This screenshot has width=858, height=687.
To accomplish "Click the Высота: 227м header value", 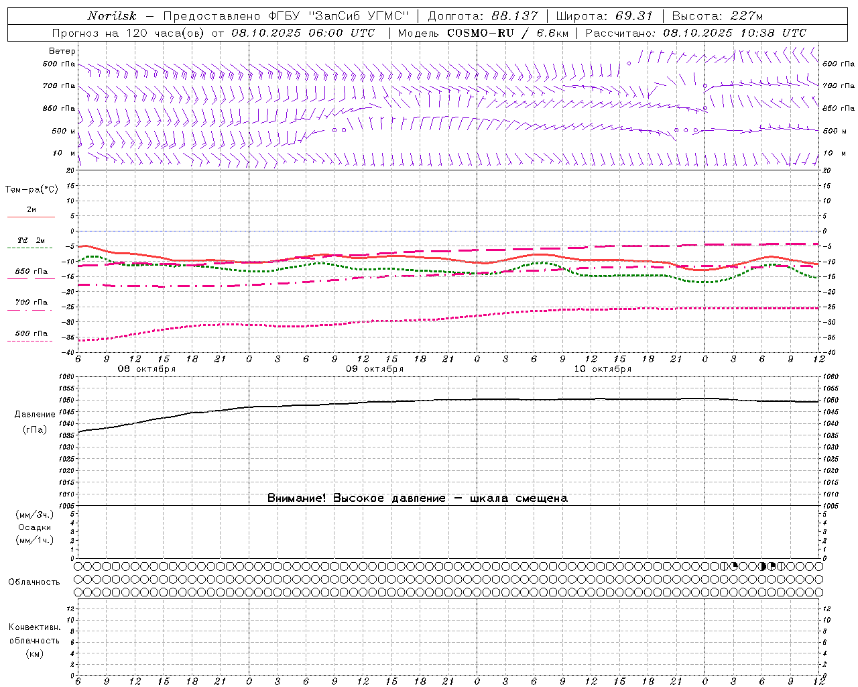I will [x=717, y=16].
